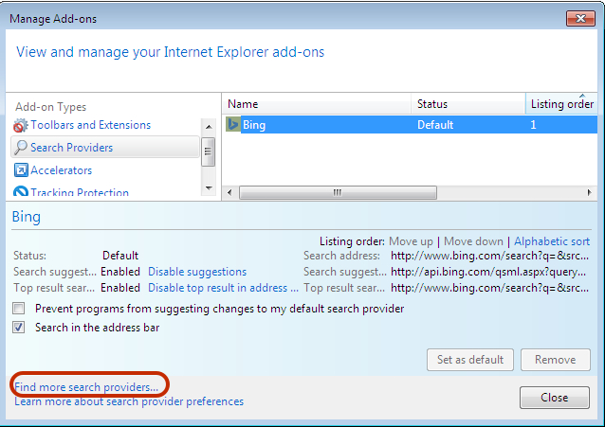The height and width of the screenshot is (427, 605).
Task: Click Disable suggestions link
Action: tap(197, 272)
